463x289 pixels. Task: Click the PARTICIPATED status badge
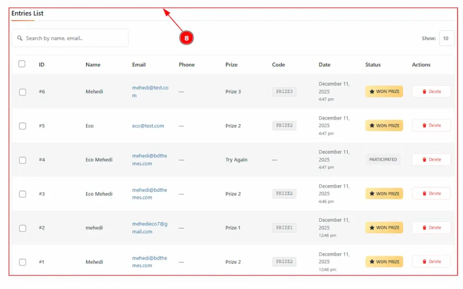(x=383, y=160)
